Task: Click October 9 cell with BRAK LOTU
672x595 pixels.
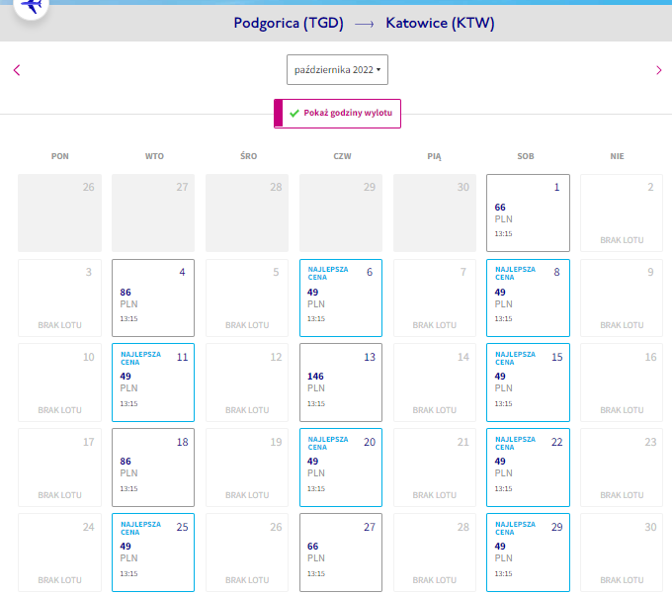Action: (x=622, y=297)
